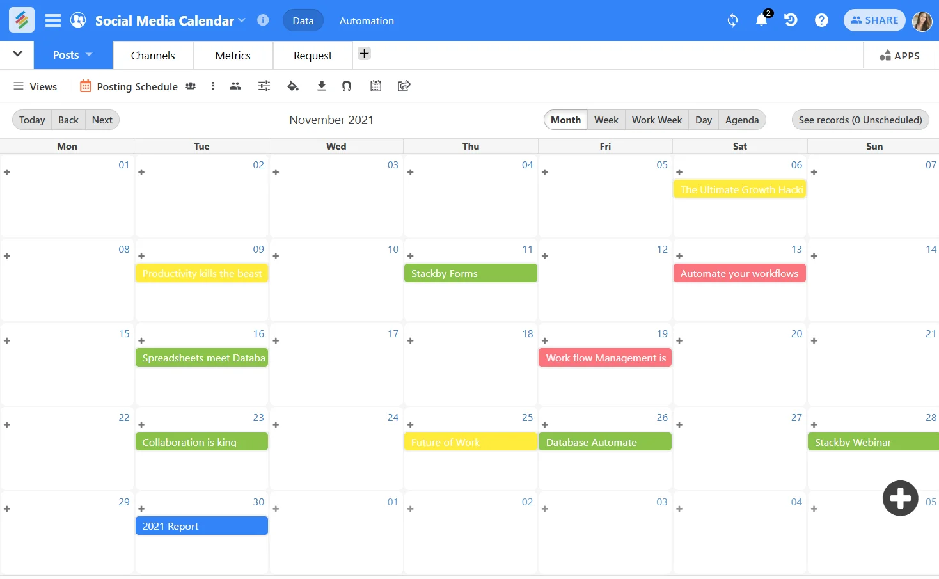Image resolution: width=939 pixels, height=579 pixels.
Task: Click the calendar settings icon in the toolbar
Action: click(x=375, y=86)
